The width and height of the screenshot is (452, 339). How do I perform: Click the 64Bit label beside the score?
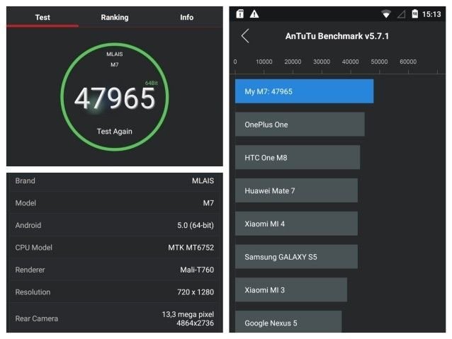pos(152,83)
